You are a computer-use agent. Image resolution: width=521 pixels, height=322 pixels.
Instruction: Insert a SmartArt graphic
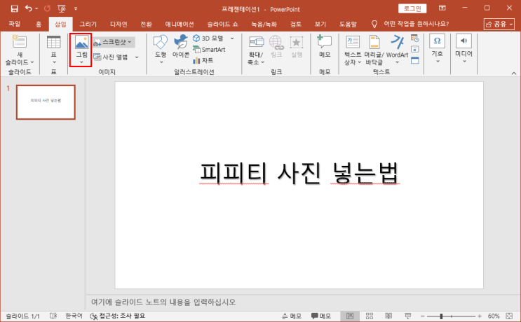click(209, 50)
